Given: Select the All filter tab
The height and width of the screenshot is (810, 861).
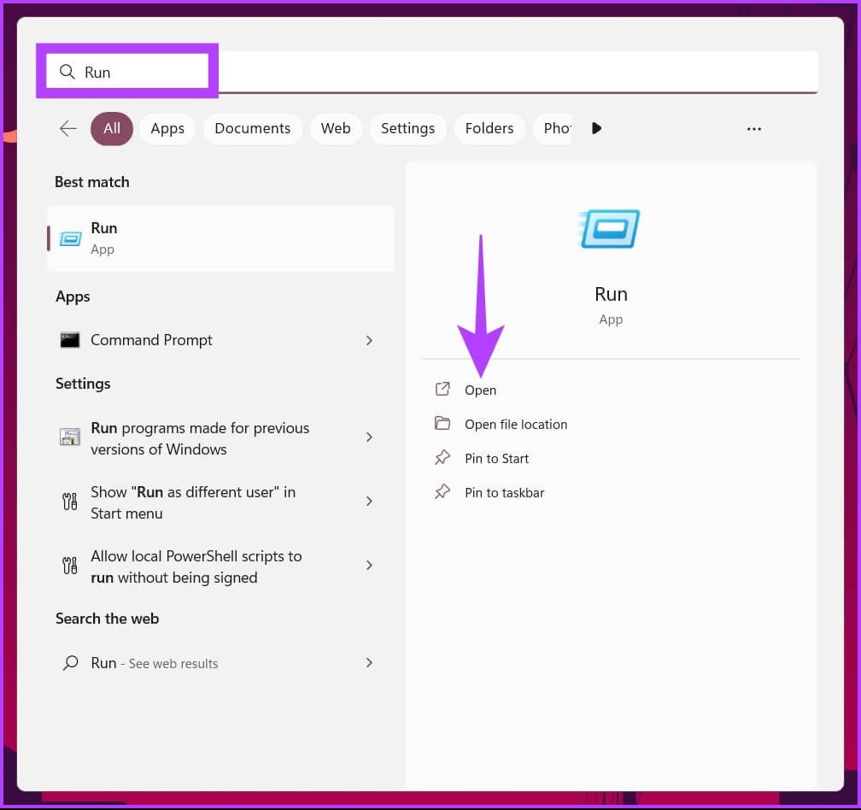Looking at the screenshot, I should click(x=111, y=128).
